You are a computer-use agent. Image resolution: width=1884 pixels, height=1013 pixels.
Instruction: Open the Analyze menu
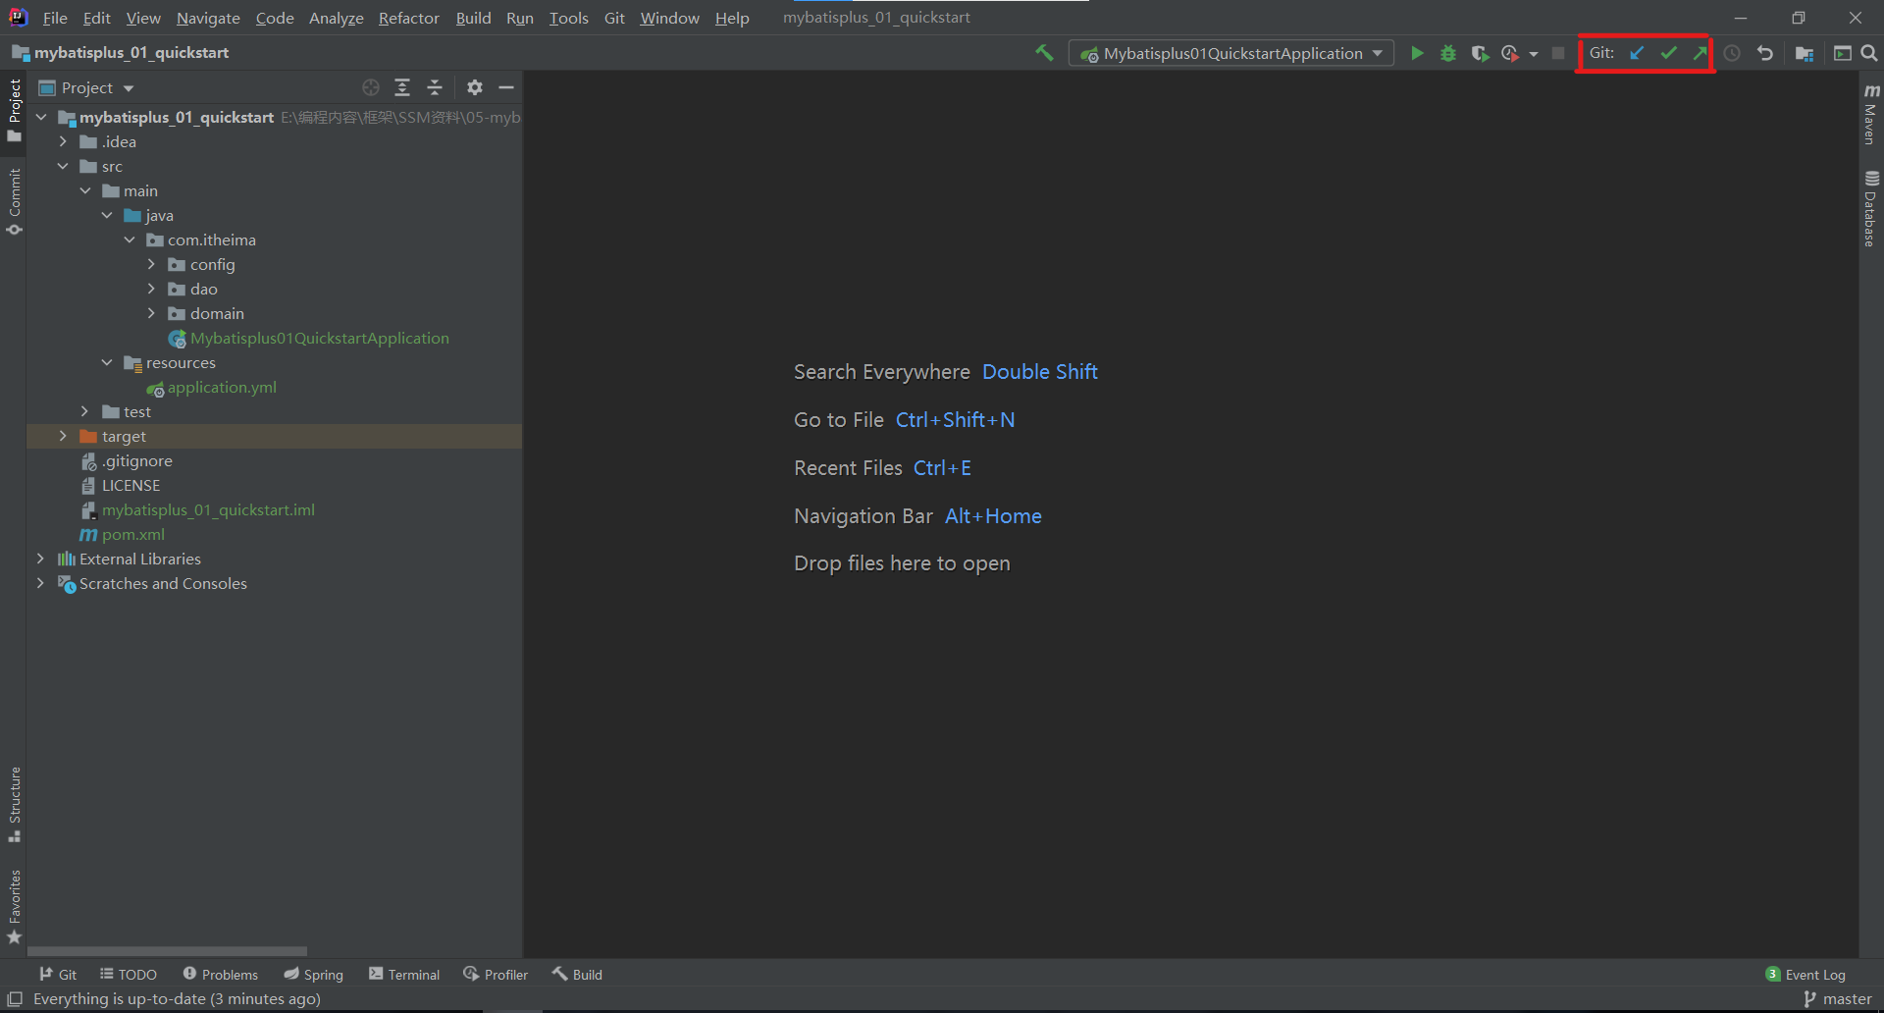(336, 18)
